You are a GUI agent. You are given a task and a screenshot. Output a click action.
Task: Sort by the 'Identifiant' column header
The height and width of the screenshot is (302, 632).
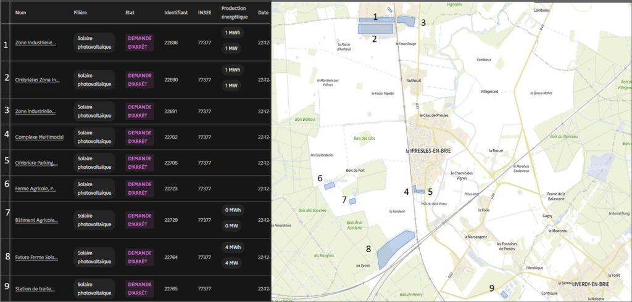pos(176,12)
